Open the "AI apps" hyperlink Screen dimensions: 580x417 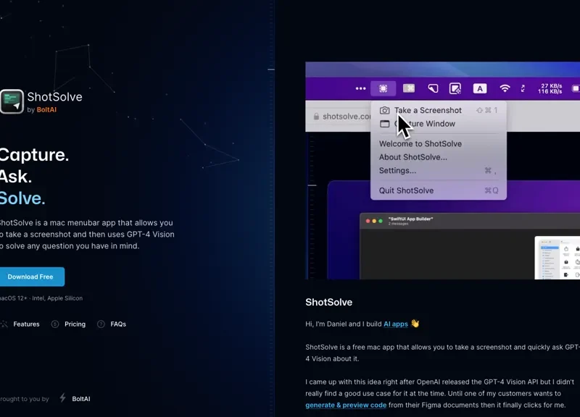click(396, 324)
